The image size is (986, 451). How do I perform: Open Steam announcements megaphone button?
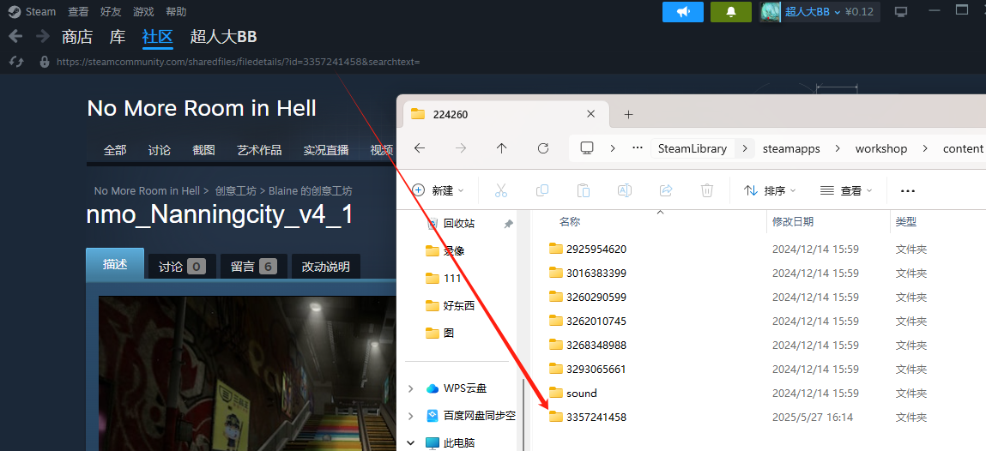pos(683,11)
